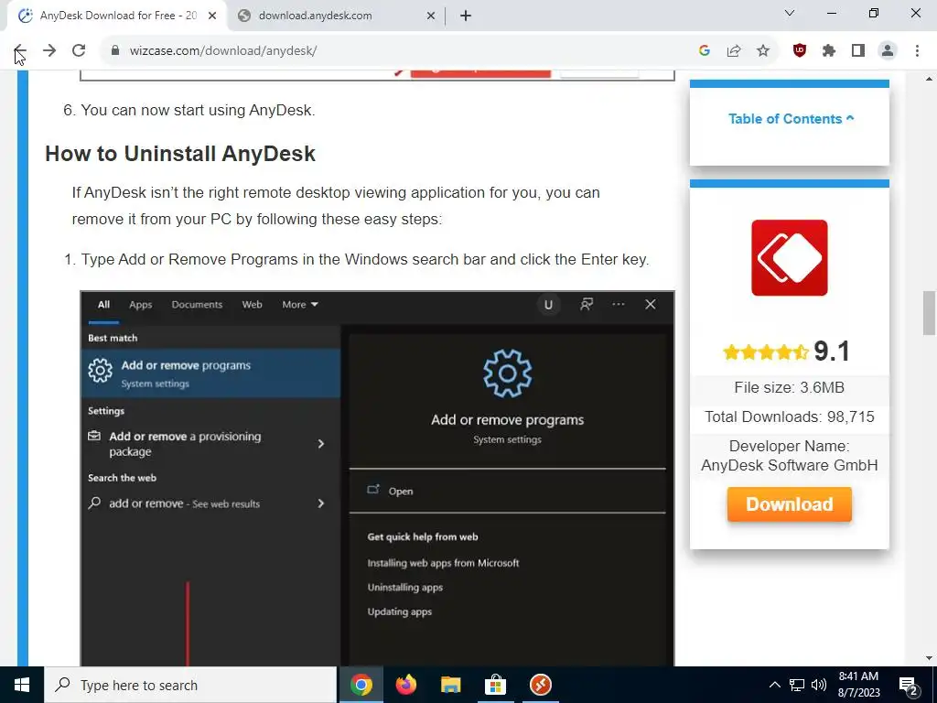This screenshot has width=937, height=703.
Task: Open the Windows Start menu
Action: (22, 685)
